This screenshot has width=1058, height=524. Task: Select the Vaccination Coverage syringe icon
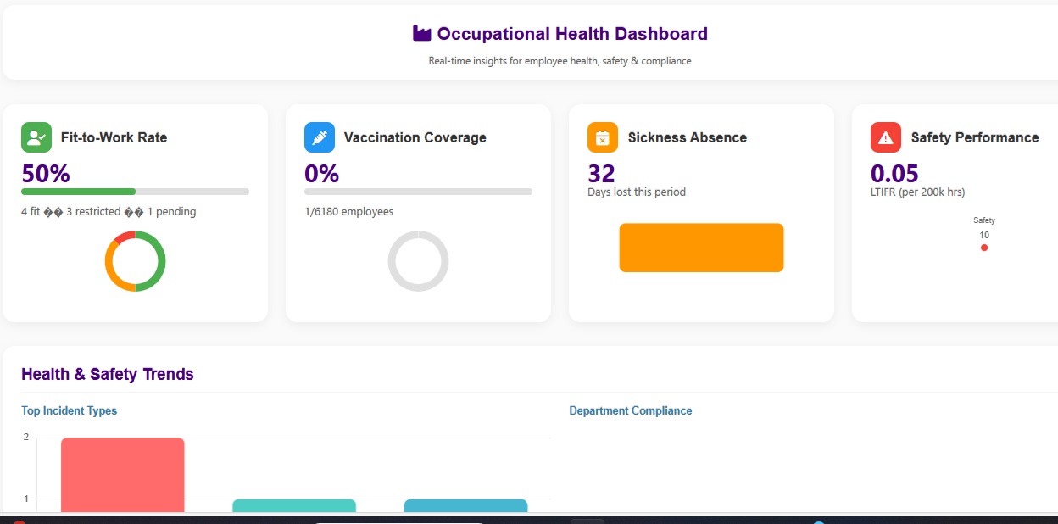tap(319, 137)
